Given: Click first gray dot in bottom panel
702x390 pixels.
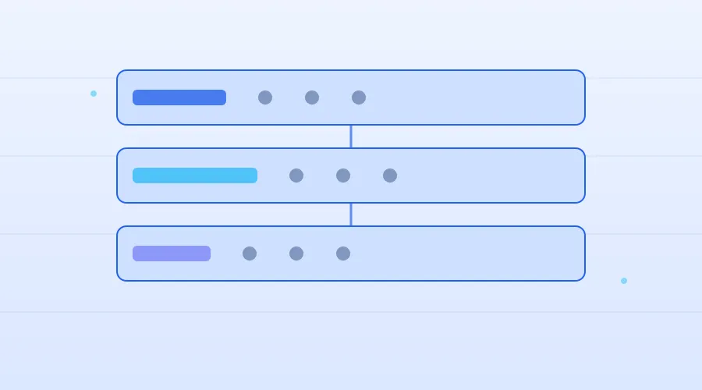Looking at the screenshot, I should [250, 253].
